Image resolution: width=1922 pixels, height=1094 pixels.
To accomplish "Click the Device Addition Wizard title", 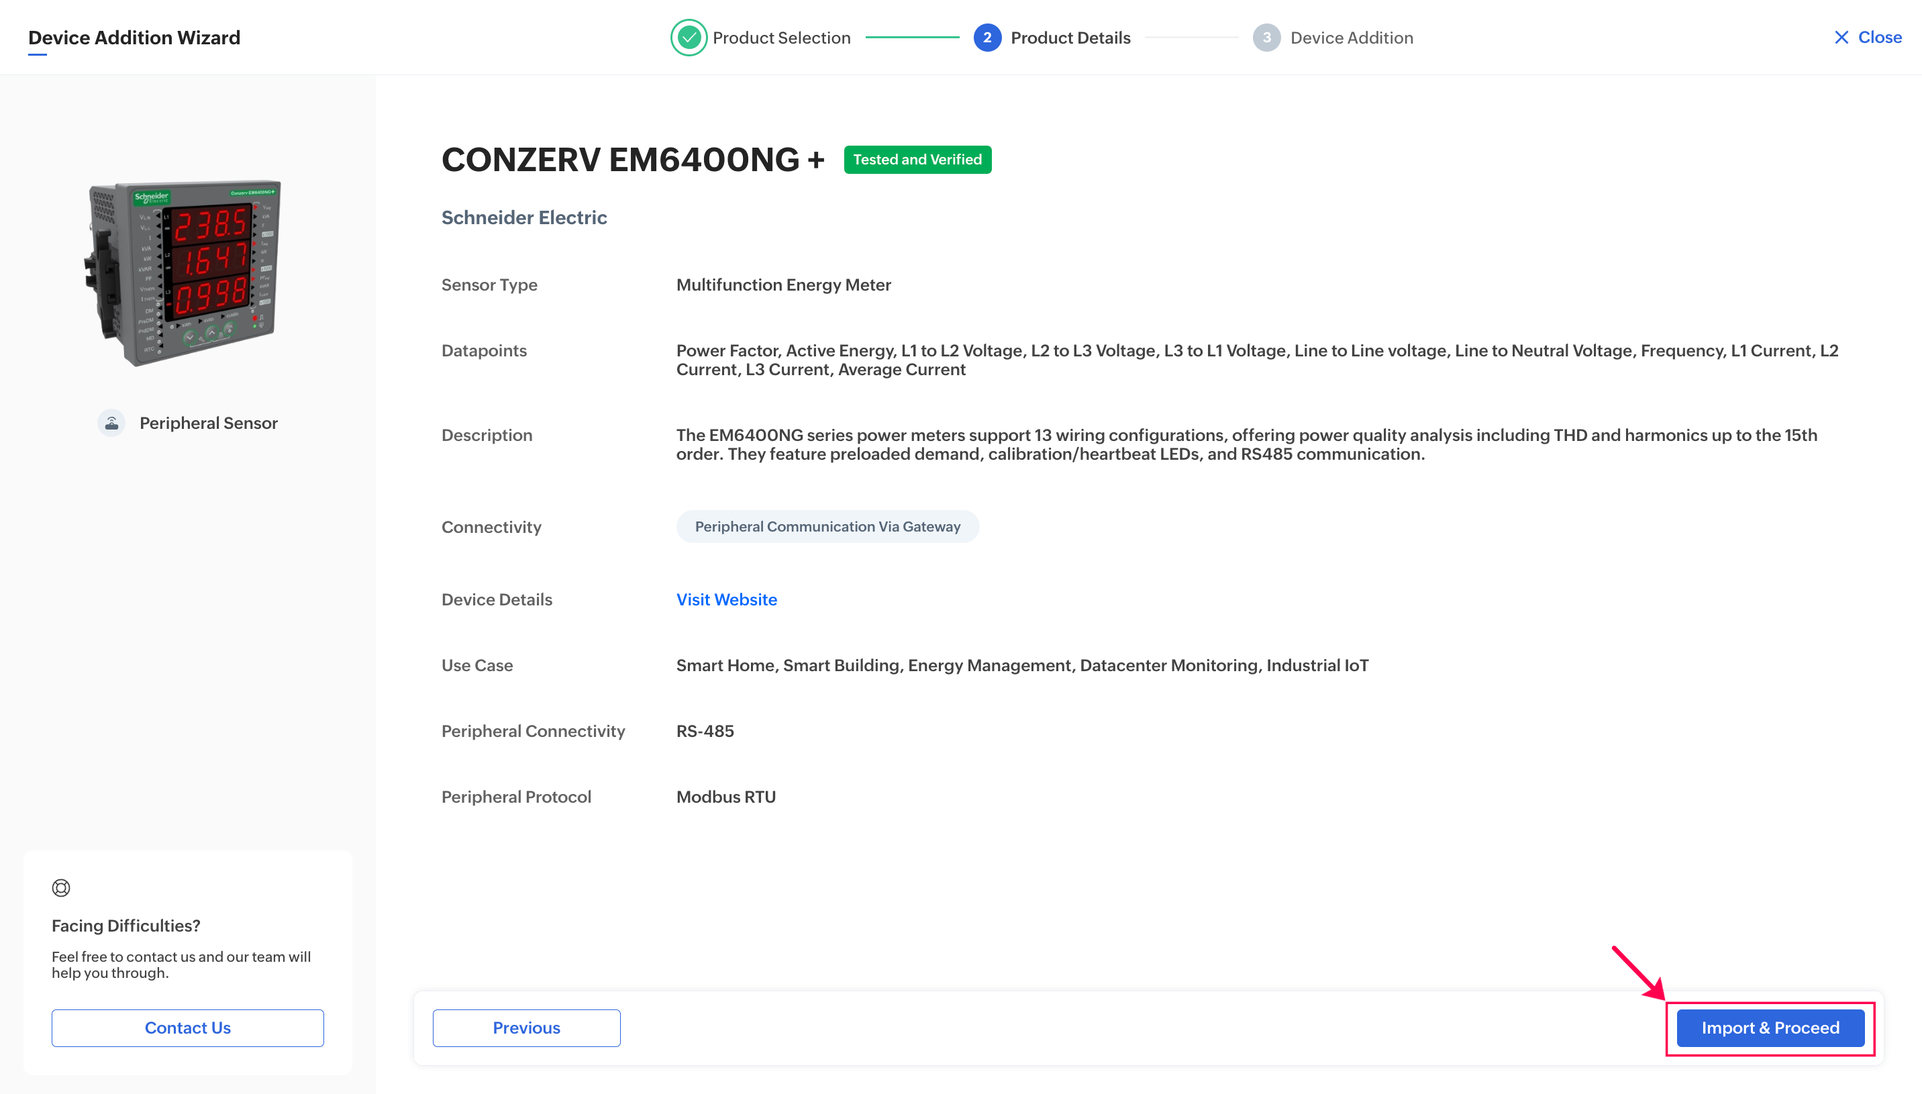I will 134,38.
